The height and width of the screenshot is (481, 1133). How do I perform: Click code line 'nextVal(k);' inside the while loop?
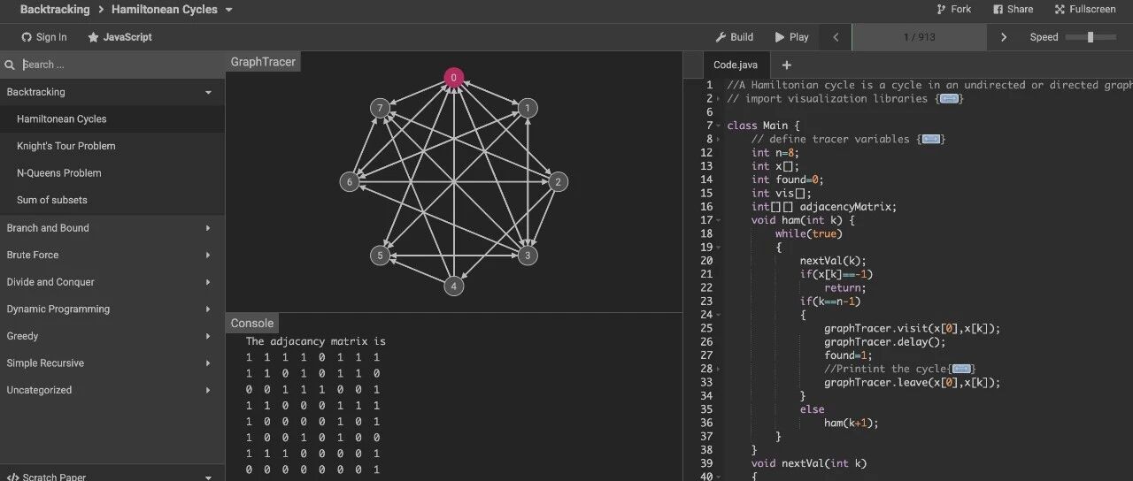pyautogui.click(x=833, y=261)
